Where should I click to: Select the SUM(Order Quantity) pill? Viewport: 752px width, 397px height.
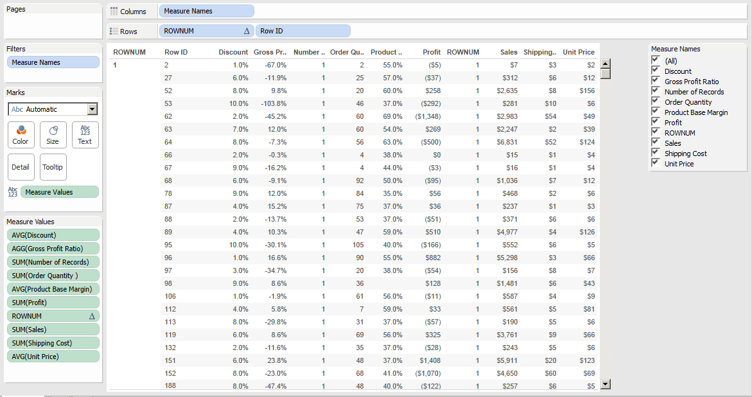53,275
